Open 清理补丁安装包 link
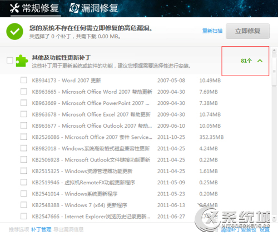Image resolution: width=278 pixels, height=236 pixels. click(239, 230)
